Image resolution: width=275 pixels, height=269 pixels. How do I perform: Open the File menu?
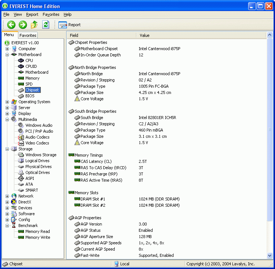click(6, 14)
